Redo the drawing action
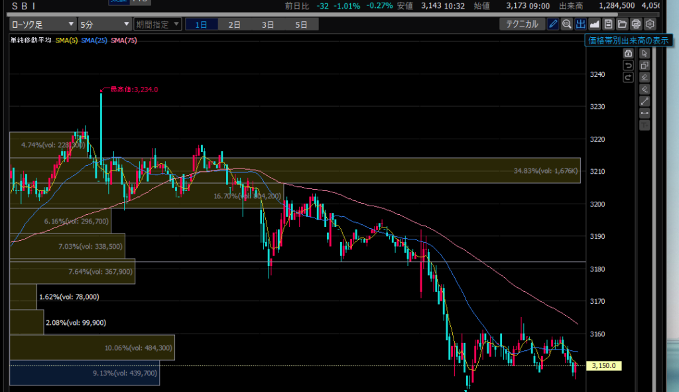Image resolution: width=679 pixels, height=392 pixels. tap(628, 77)
